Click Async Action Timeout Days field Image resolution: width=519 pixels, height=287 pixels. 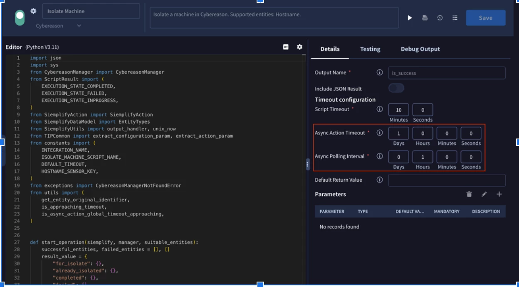[398, 133]
